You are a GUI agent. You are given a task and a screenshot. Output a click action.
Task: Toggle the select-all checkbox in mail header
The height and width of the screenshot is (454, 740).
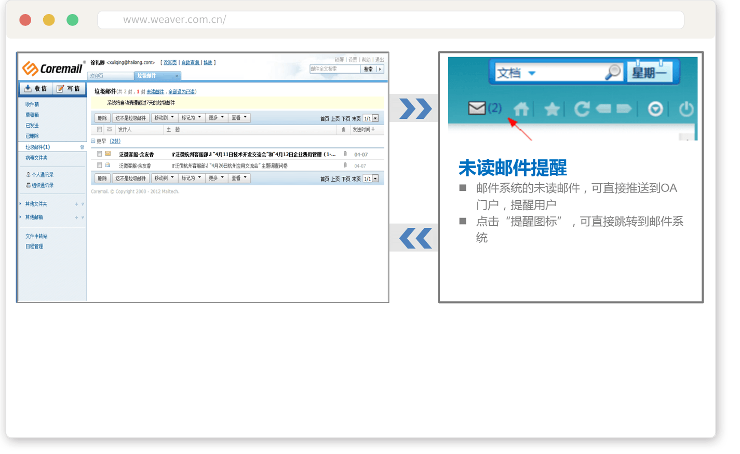click(99, 130)
